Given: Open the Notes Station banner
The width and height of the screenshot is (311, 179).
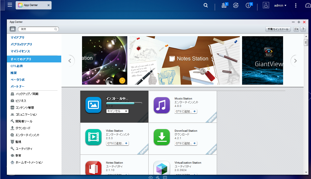Looking at the screenshot, I should [x=185, y=60].
